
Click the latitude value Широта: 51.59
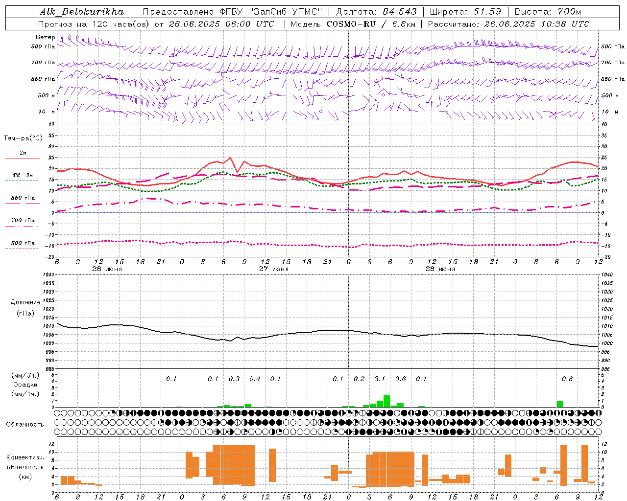point(465,12)
